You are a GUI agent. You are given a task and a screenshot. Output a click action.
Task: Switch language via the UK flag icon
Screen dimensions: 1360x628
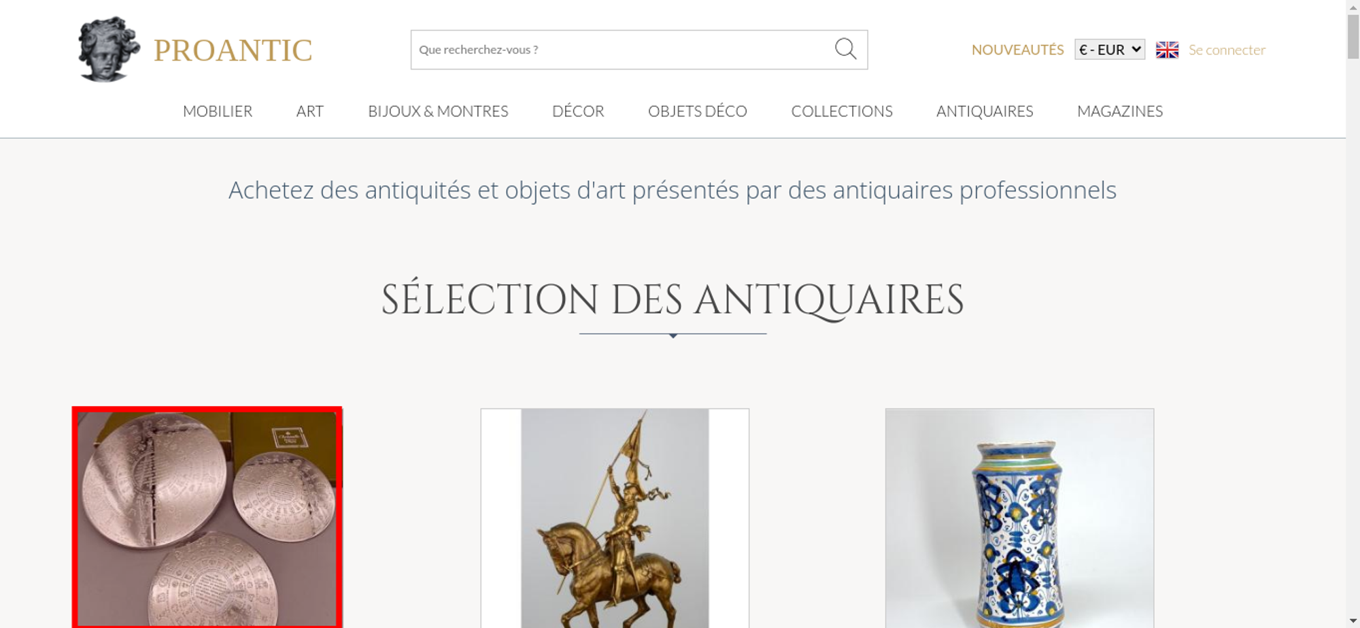point(1167,50)
